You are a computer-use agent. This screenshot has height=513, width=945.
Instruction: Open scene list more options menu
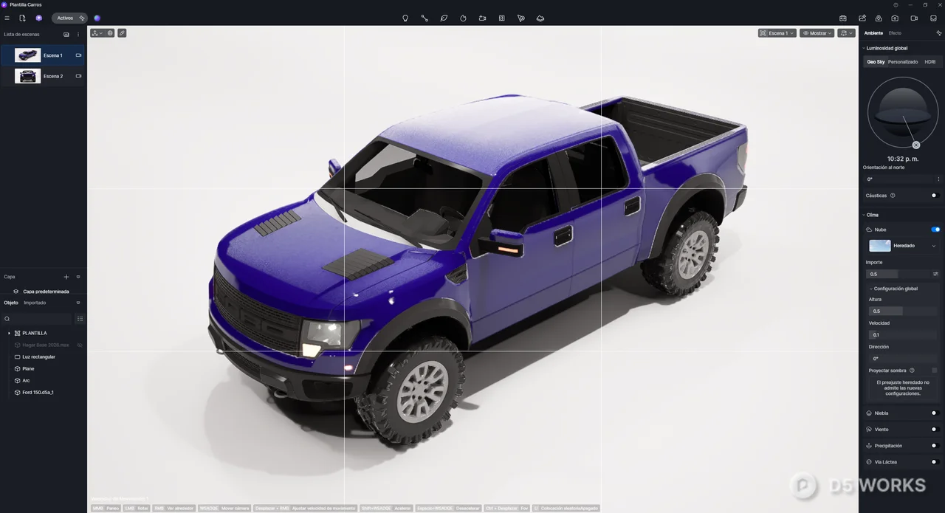tap(78, 35)
